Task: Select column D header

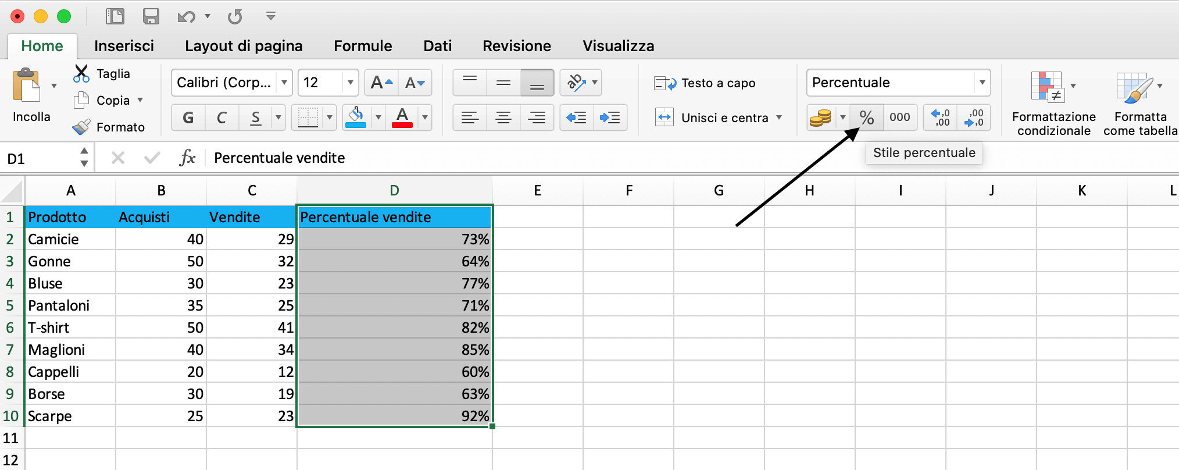Action: point(394,191)
